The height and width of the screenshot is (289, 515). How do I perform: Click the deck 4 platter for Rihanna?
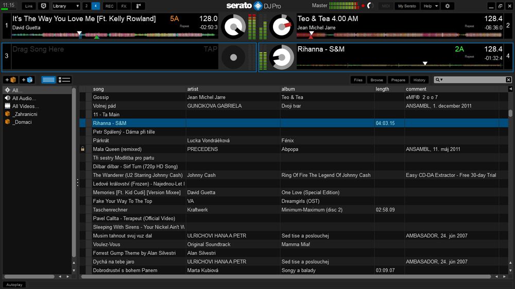(x=282, y=57)
